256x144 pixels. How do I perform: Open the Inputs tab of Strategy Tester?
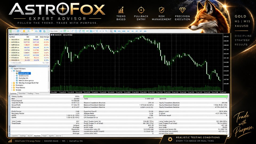click(x=30, y=136)
